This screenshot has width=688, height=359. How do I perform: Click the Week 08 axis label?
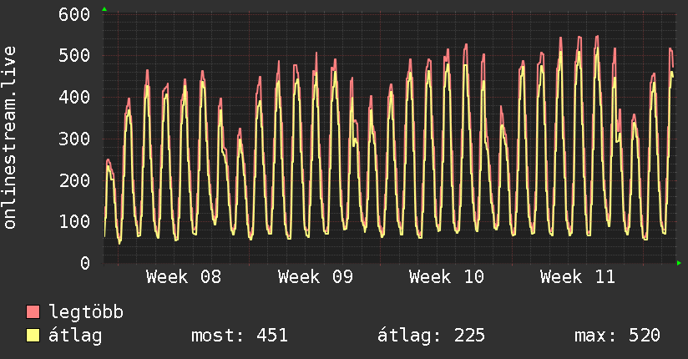click(184, 277)
